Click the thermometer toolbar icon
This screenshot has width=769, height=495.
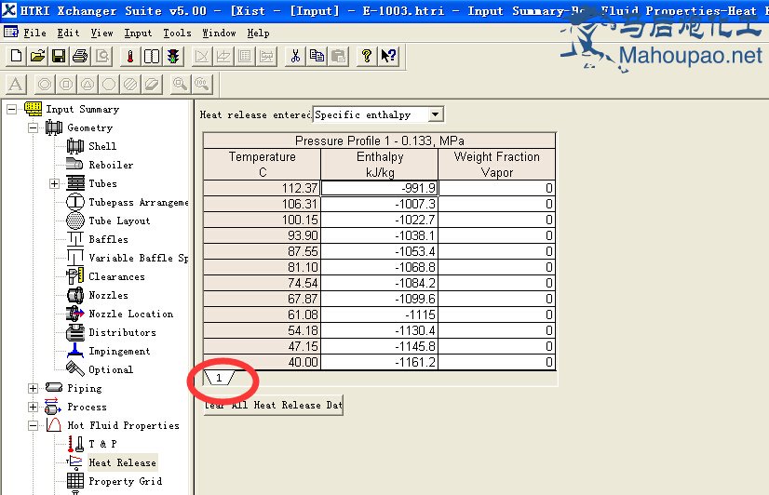(x=130, y=57)
